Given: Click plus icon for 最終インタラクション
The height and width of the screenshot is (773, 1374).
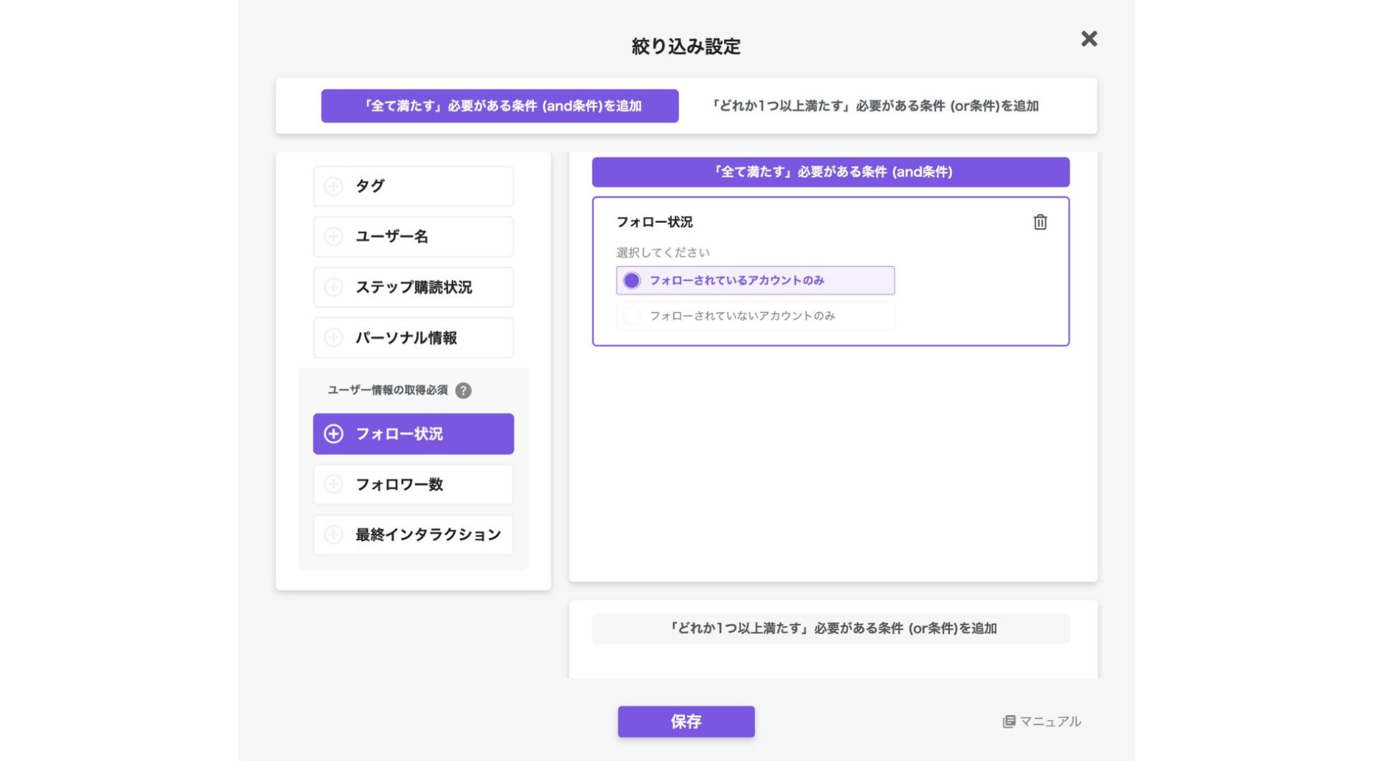Looking at the screenshot, I should [333, 535].
